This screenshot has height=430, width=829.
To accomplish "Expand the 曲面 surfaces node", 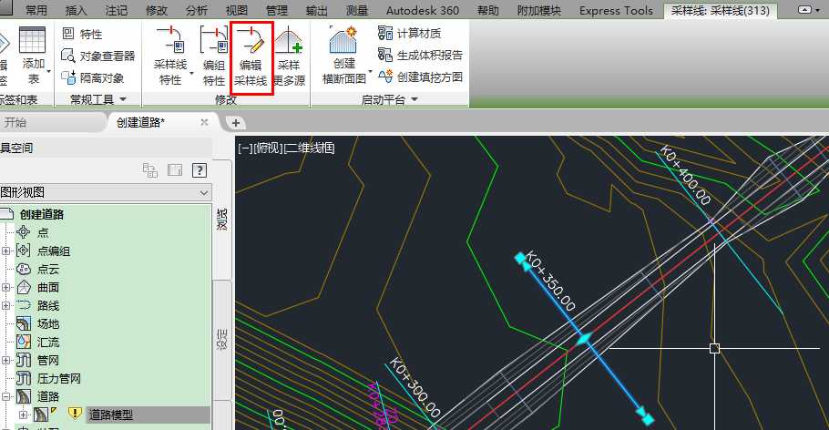I will coord(5,287).
